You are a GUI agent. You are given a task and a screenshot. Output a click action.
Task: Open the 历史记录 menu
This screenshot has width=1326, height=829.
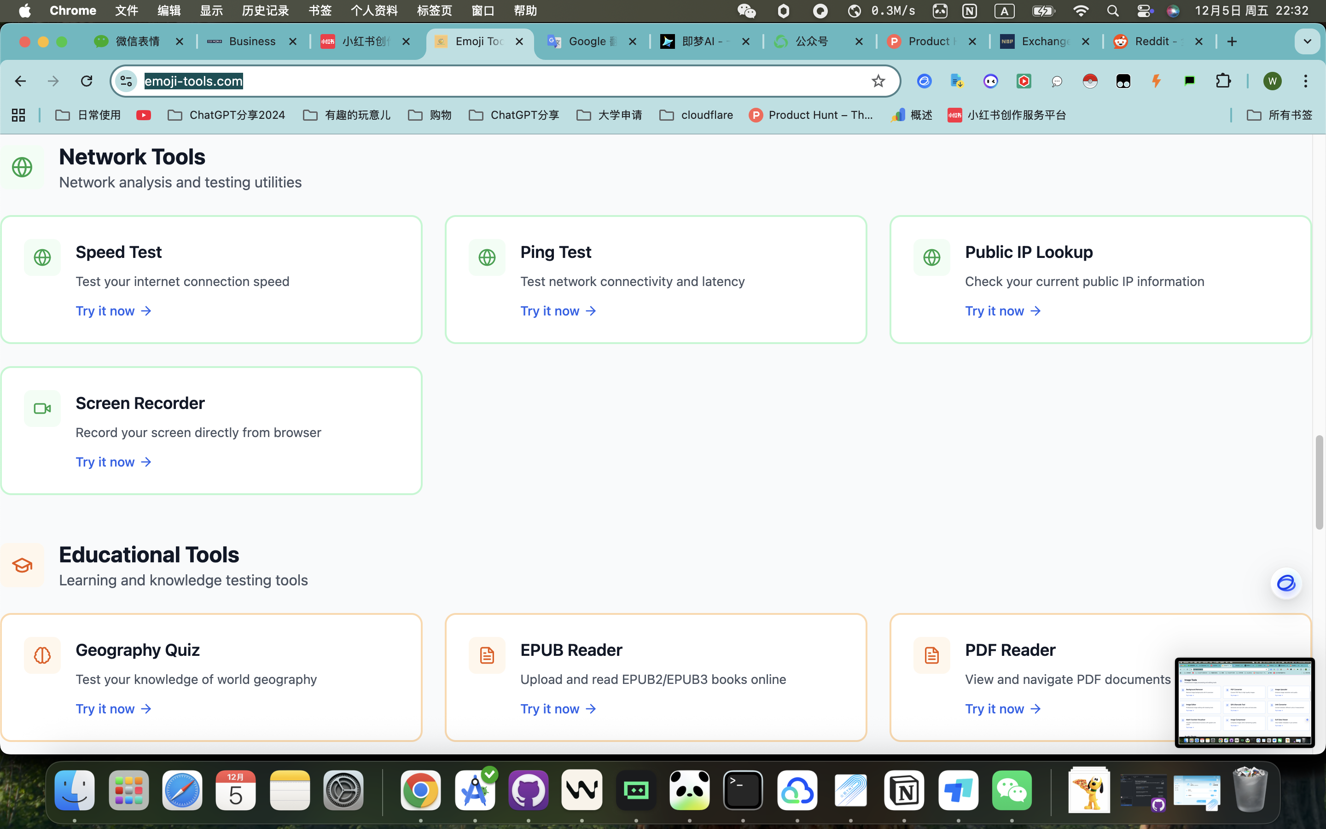point(265,11)
